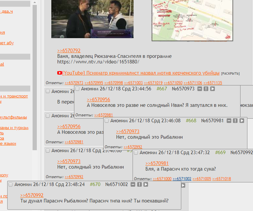Follow >>6570956 quote inside post #667
253x211 pixels.
tap(98, 100)
